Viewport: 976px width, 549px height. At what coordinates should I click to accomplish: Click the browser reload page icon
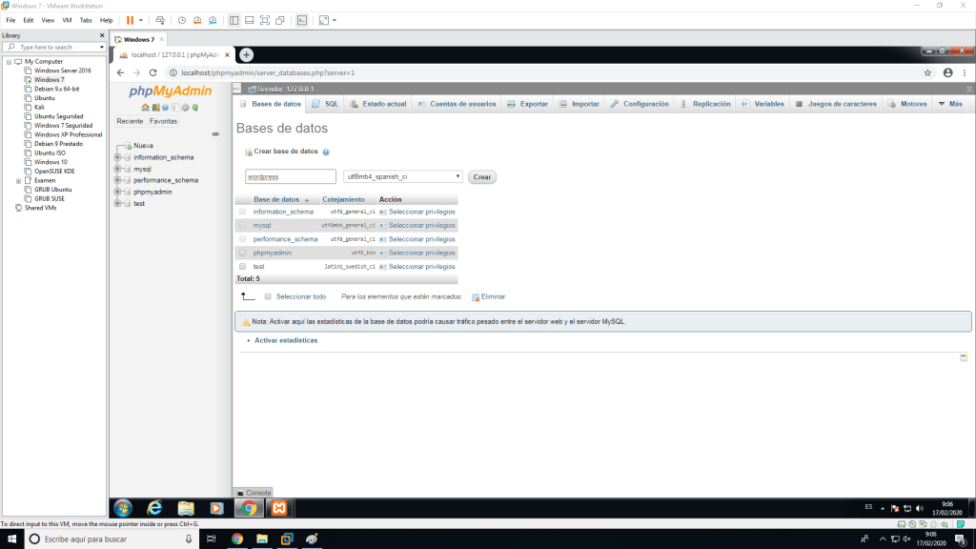pos(152,72)
